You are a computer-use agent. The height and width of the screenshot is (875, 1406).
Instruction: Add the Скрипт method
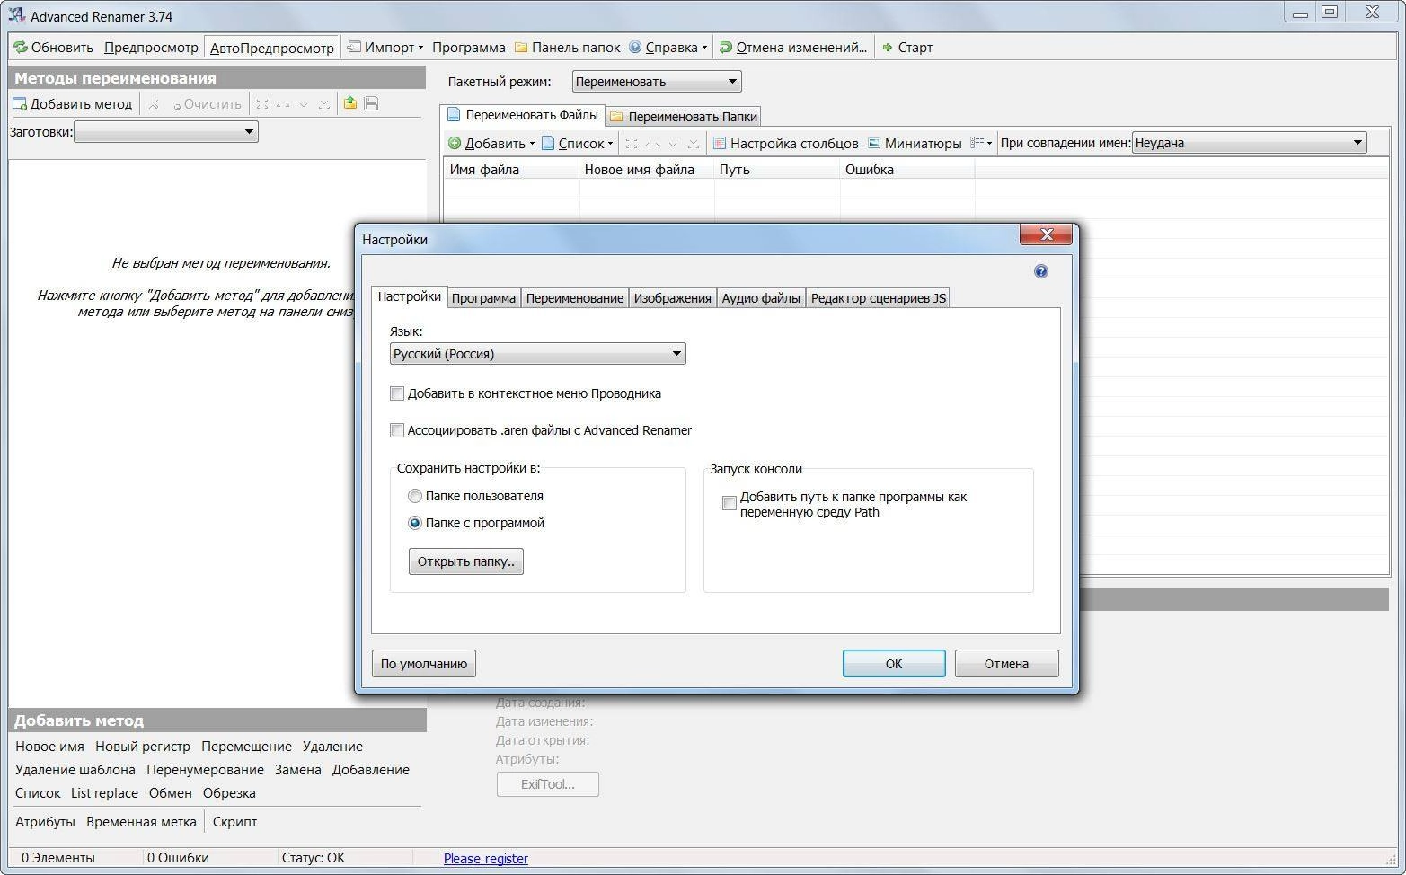pos(234,822)
